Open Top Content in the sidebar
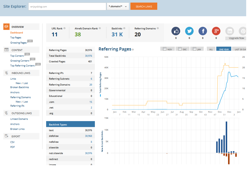This screenshot has height=185, width=248. point(17,56)
